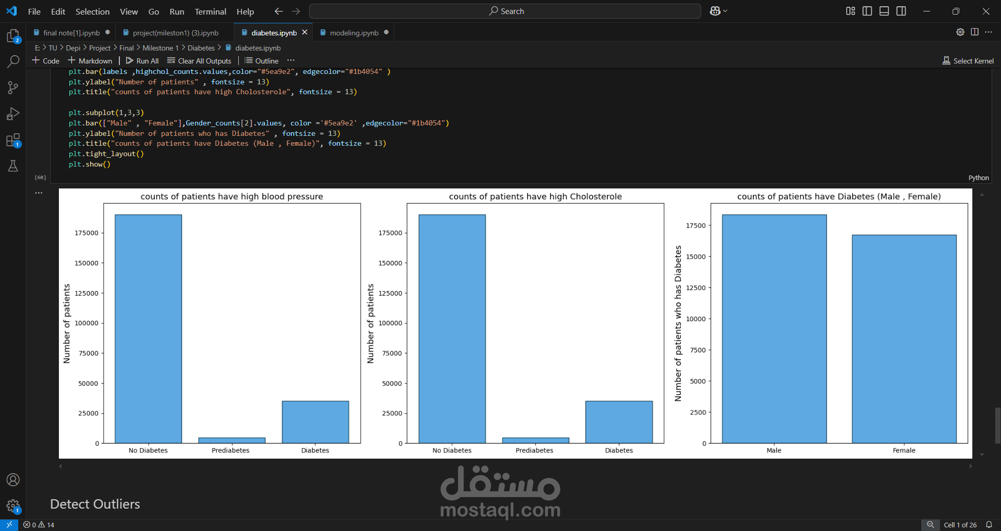The image size is (1001, 531).
Task: Click the Python cell language selector
Action: point(979,178)
